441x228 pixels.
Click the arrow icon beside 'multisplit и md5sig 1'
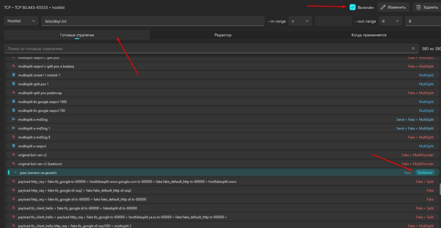pyautogui.click(x=13, y=128)
